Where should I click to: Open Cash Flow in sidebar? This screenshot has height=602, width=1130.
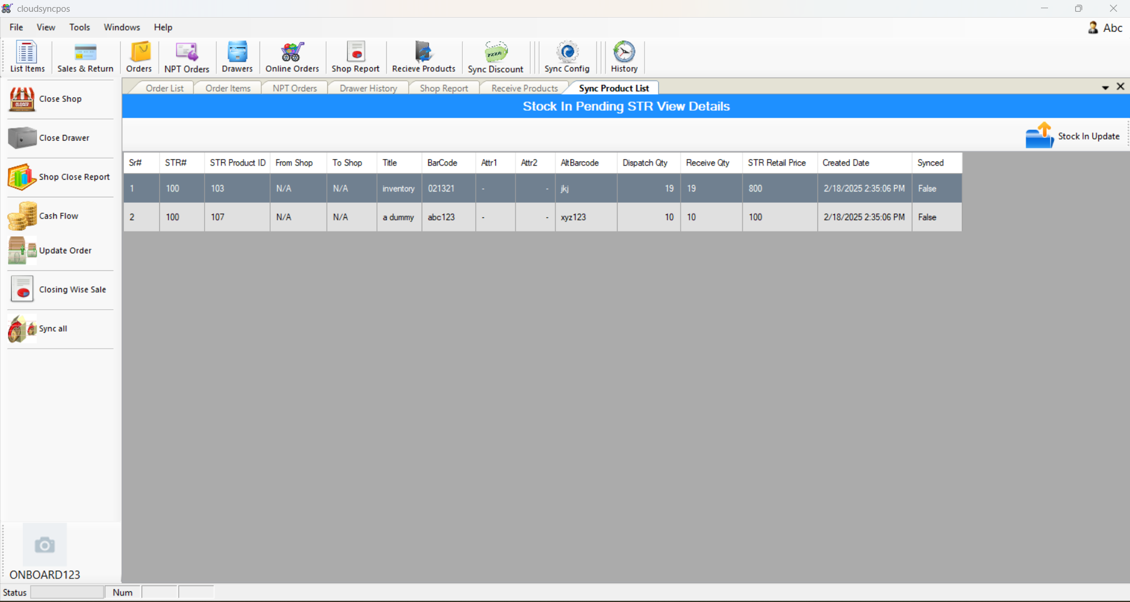tap(60, 216)
